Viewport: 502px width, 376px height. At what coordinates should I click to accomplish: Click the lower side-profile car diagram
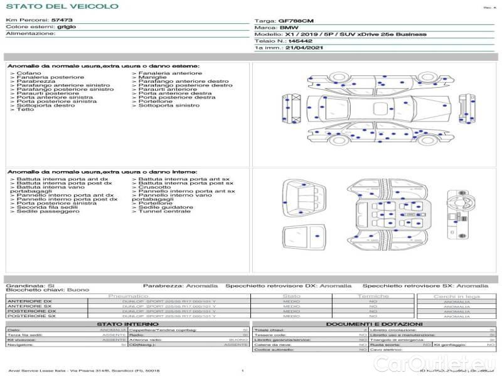click(380, 133)
